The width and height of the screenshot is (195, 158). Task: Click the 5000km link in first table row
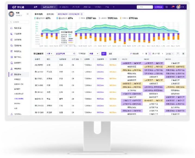100,65
